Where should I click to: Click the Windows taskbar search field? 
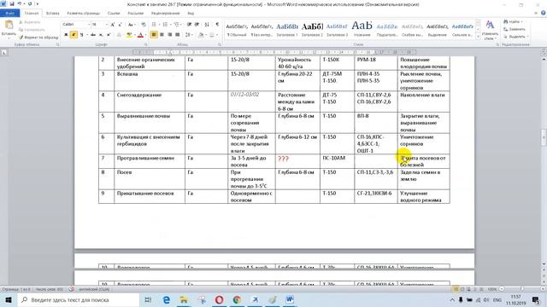79,299
